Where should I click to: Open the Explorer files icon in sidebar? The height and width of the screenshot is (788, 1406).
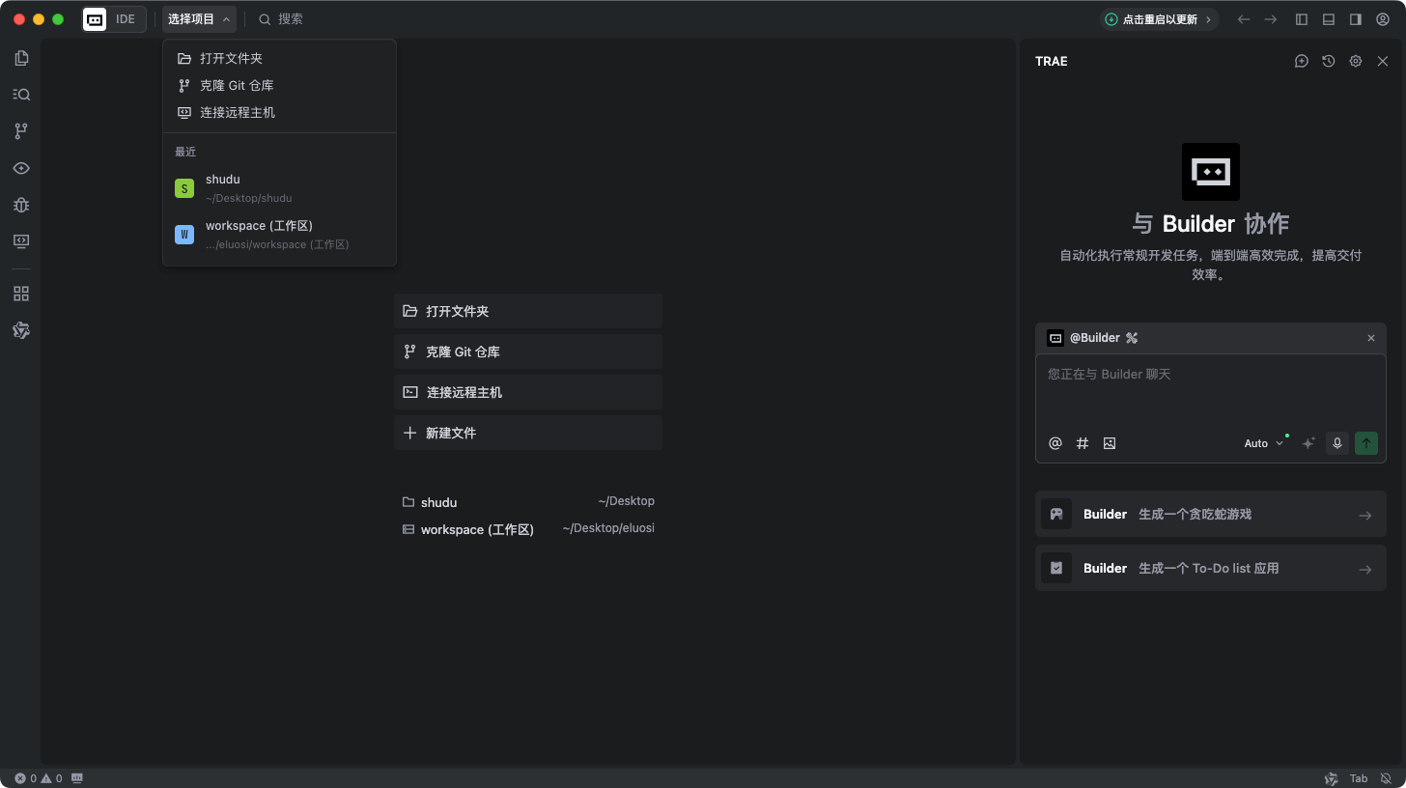point(21,58)
